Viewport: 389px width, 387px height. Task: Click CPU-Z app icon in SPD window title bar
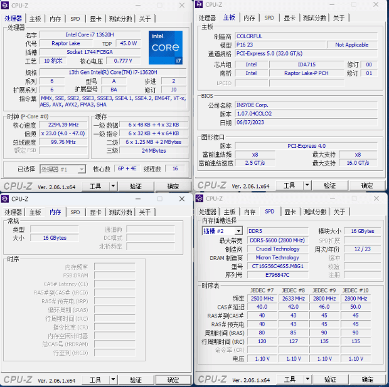click(x=200, y=199)
